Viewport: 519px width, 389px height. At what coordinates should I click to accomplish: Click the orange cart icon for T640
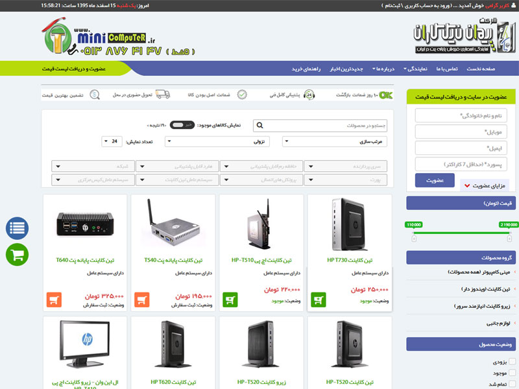[x=54, y=300]
